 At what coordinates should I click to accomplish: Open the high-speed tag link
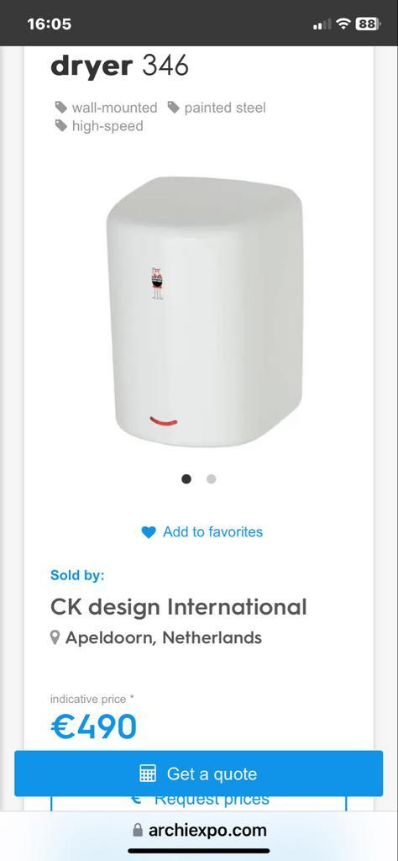point(107,126)
